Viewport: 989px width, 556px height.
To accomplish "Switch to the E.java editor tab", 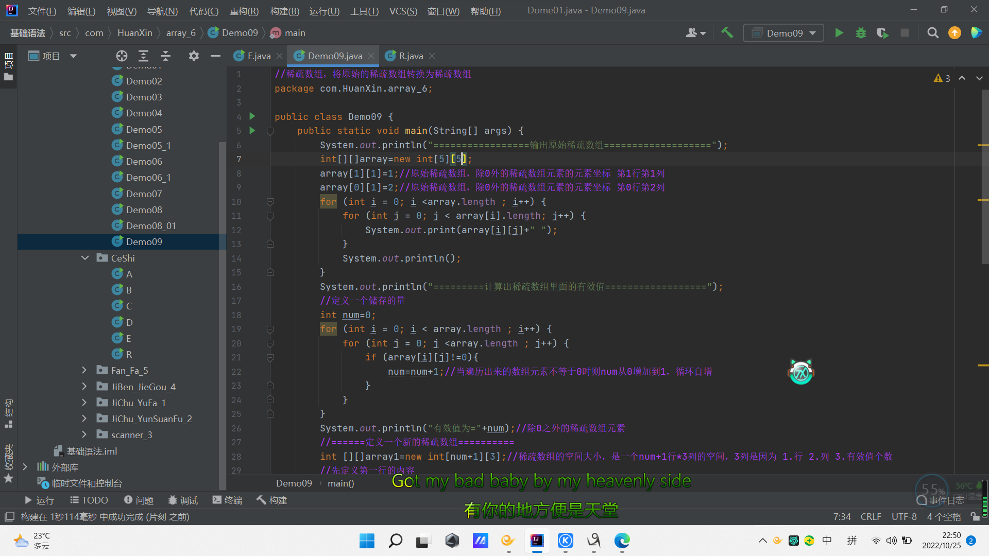I will click(x=258, y=56).
